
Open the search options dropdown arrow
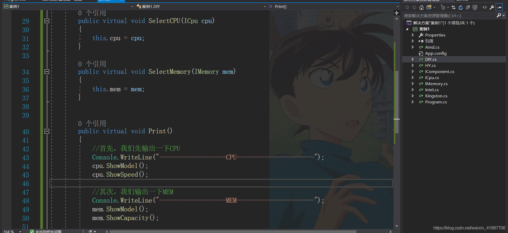click(504, 16)
